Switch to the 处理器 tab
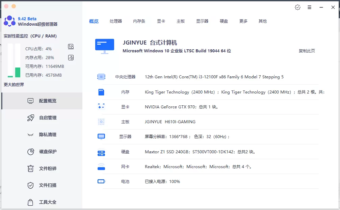340x210 pixels. pos(116,21)
